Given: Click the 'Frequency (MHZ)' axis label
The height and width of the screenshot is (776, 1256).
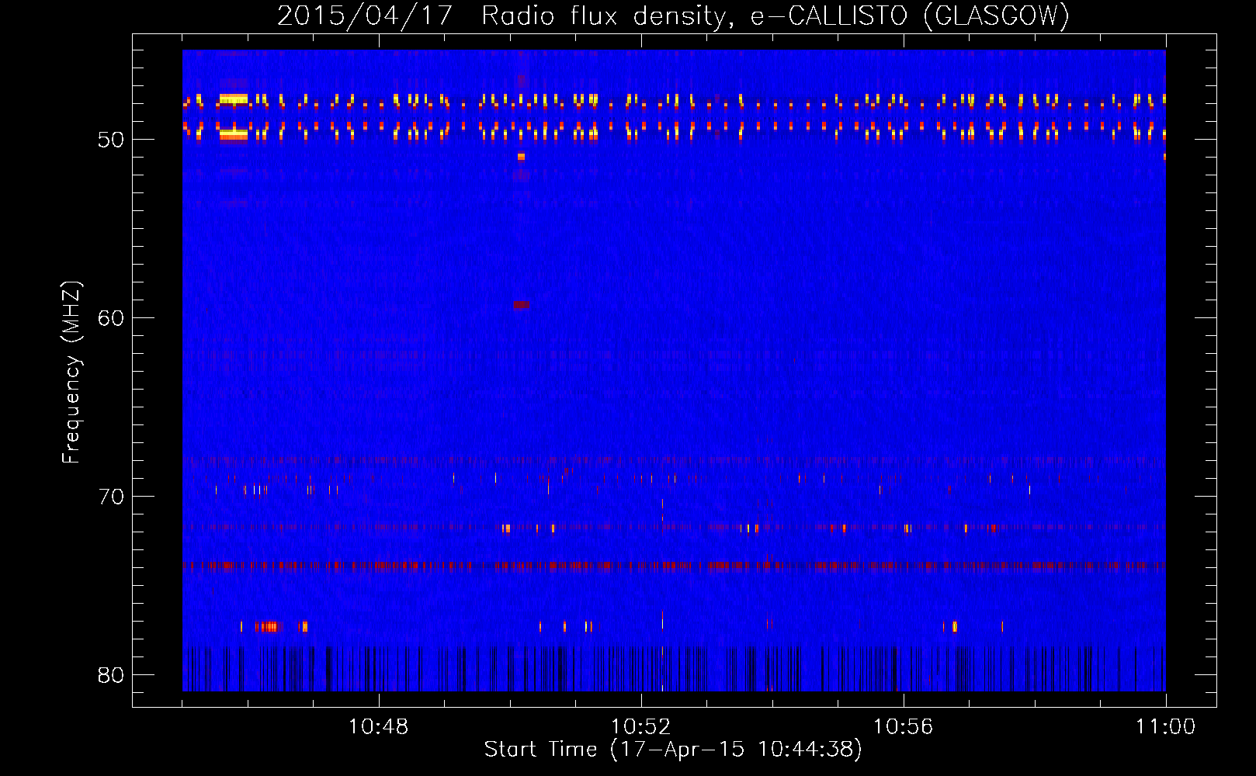Looking at the screenshot, I should coord(71,372).
